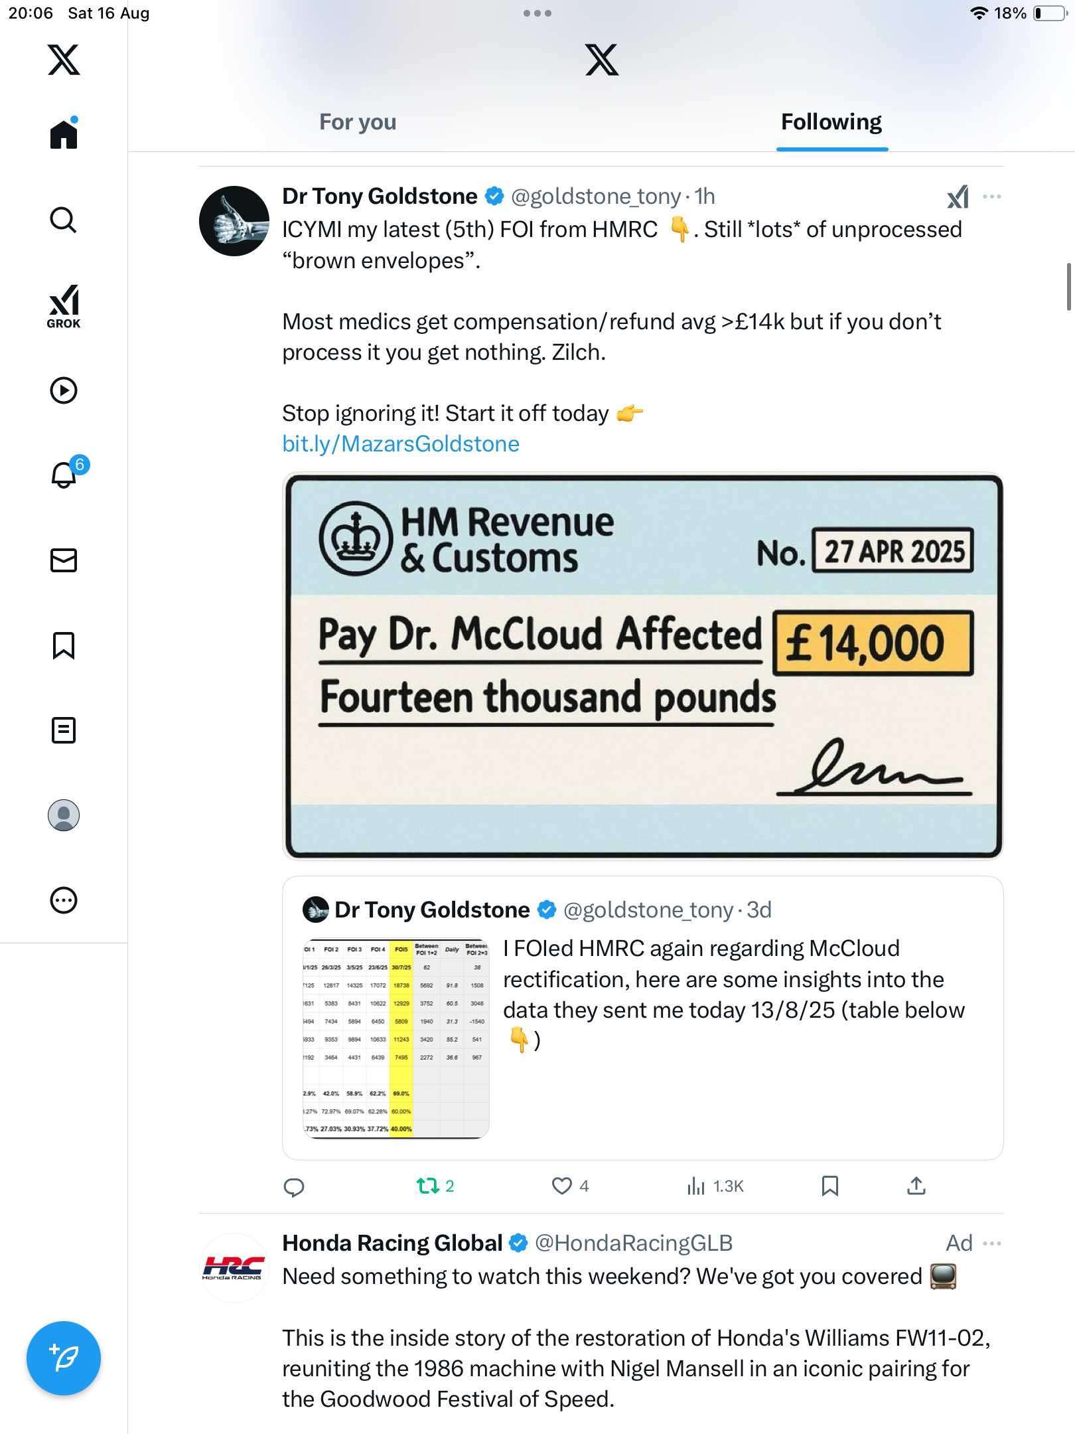The height and width of the screenshot is (1434, 1075).
Task: Open the video play icon in sidebar
Action: pyautogui.click(x=64, y=390)
